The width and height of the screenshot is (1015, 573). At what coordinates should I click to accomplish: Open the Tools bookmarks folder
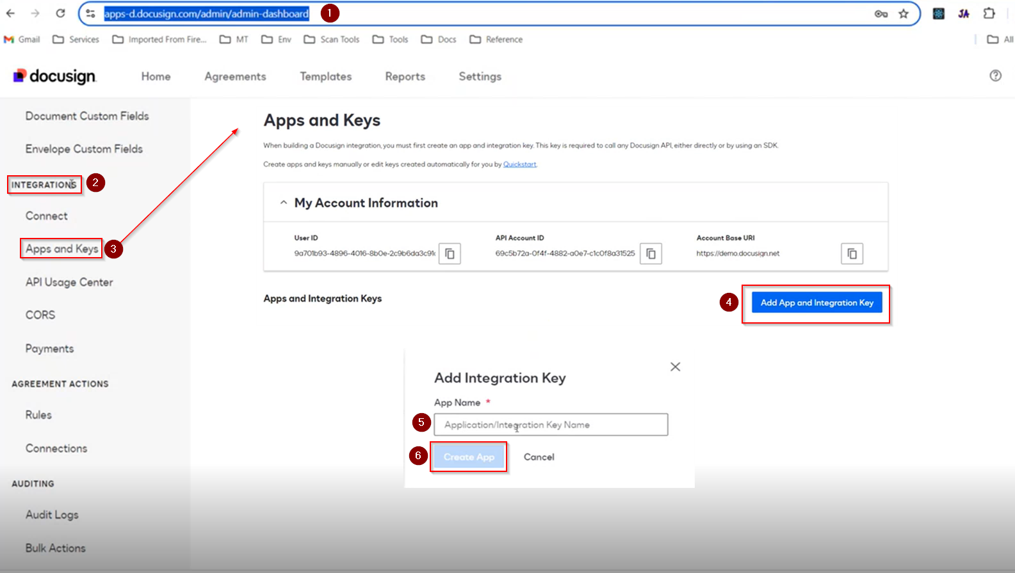(x=391, y=40)
